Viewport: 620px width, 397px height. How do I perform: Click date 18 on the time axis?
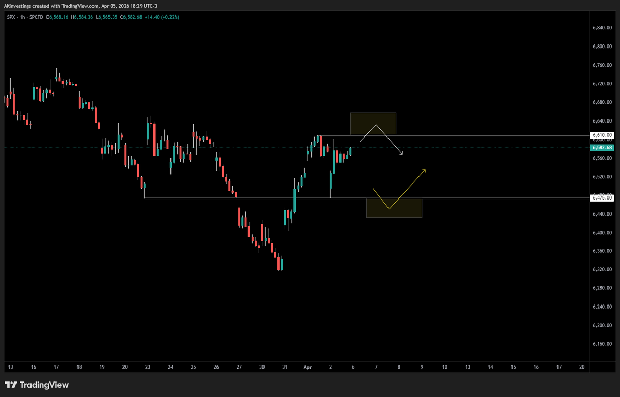pos(79,367)
